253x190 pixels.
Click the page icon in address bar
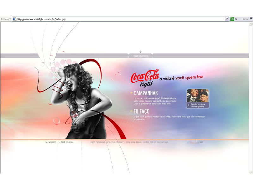[14, 19]
